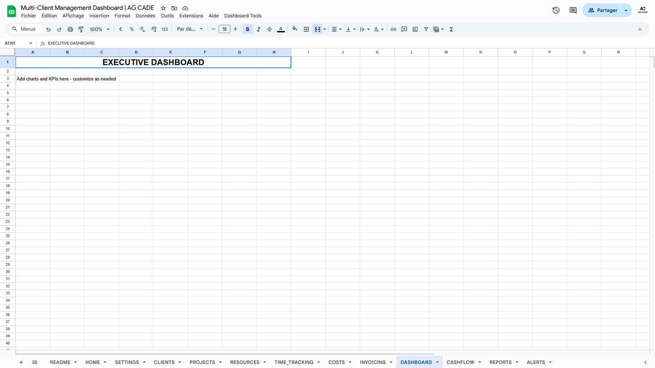The height and width of the screenshot is (368, 655).
Task: Open the DASHBOARD tab dropdown arrow
Action: [437, 362]
